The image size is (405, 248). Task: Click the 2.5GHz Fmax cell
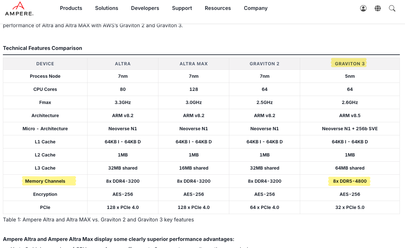[x=265, y=102]
